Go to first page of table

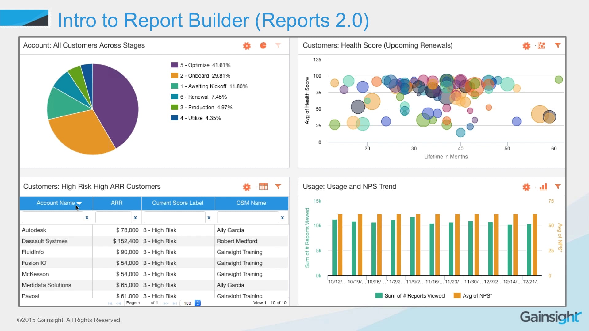tap(110, 303)
